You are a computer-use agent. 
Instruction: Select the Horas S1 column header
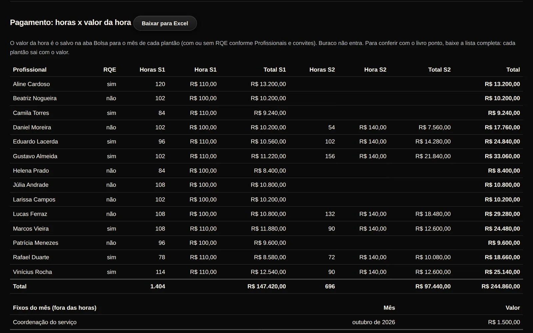point(152,70)
